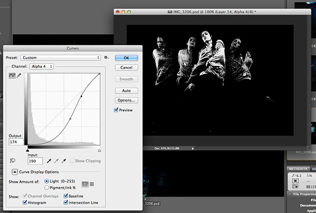This screenshot has height=213, width=316.
Task: Choose the simple quarter-tone grid icon
Action: point(85,184)
